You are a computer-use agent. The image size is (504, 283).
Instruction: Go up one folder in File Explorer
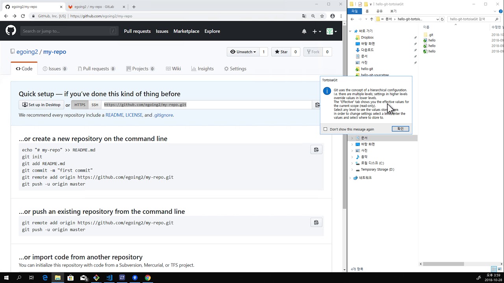[371, 19]
